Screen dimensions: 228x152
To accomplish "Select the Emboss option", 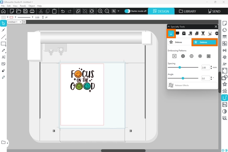I will [204, 42].
